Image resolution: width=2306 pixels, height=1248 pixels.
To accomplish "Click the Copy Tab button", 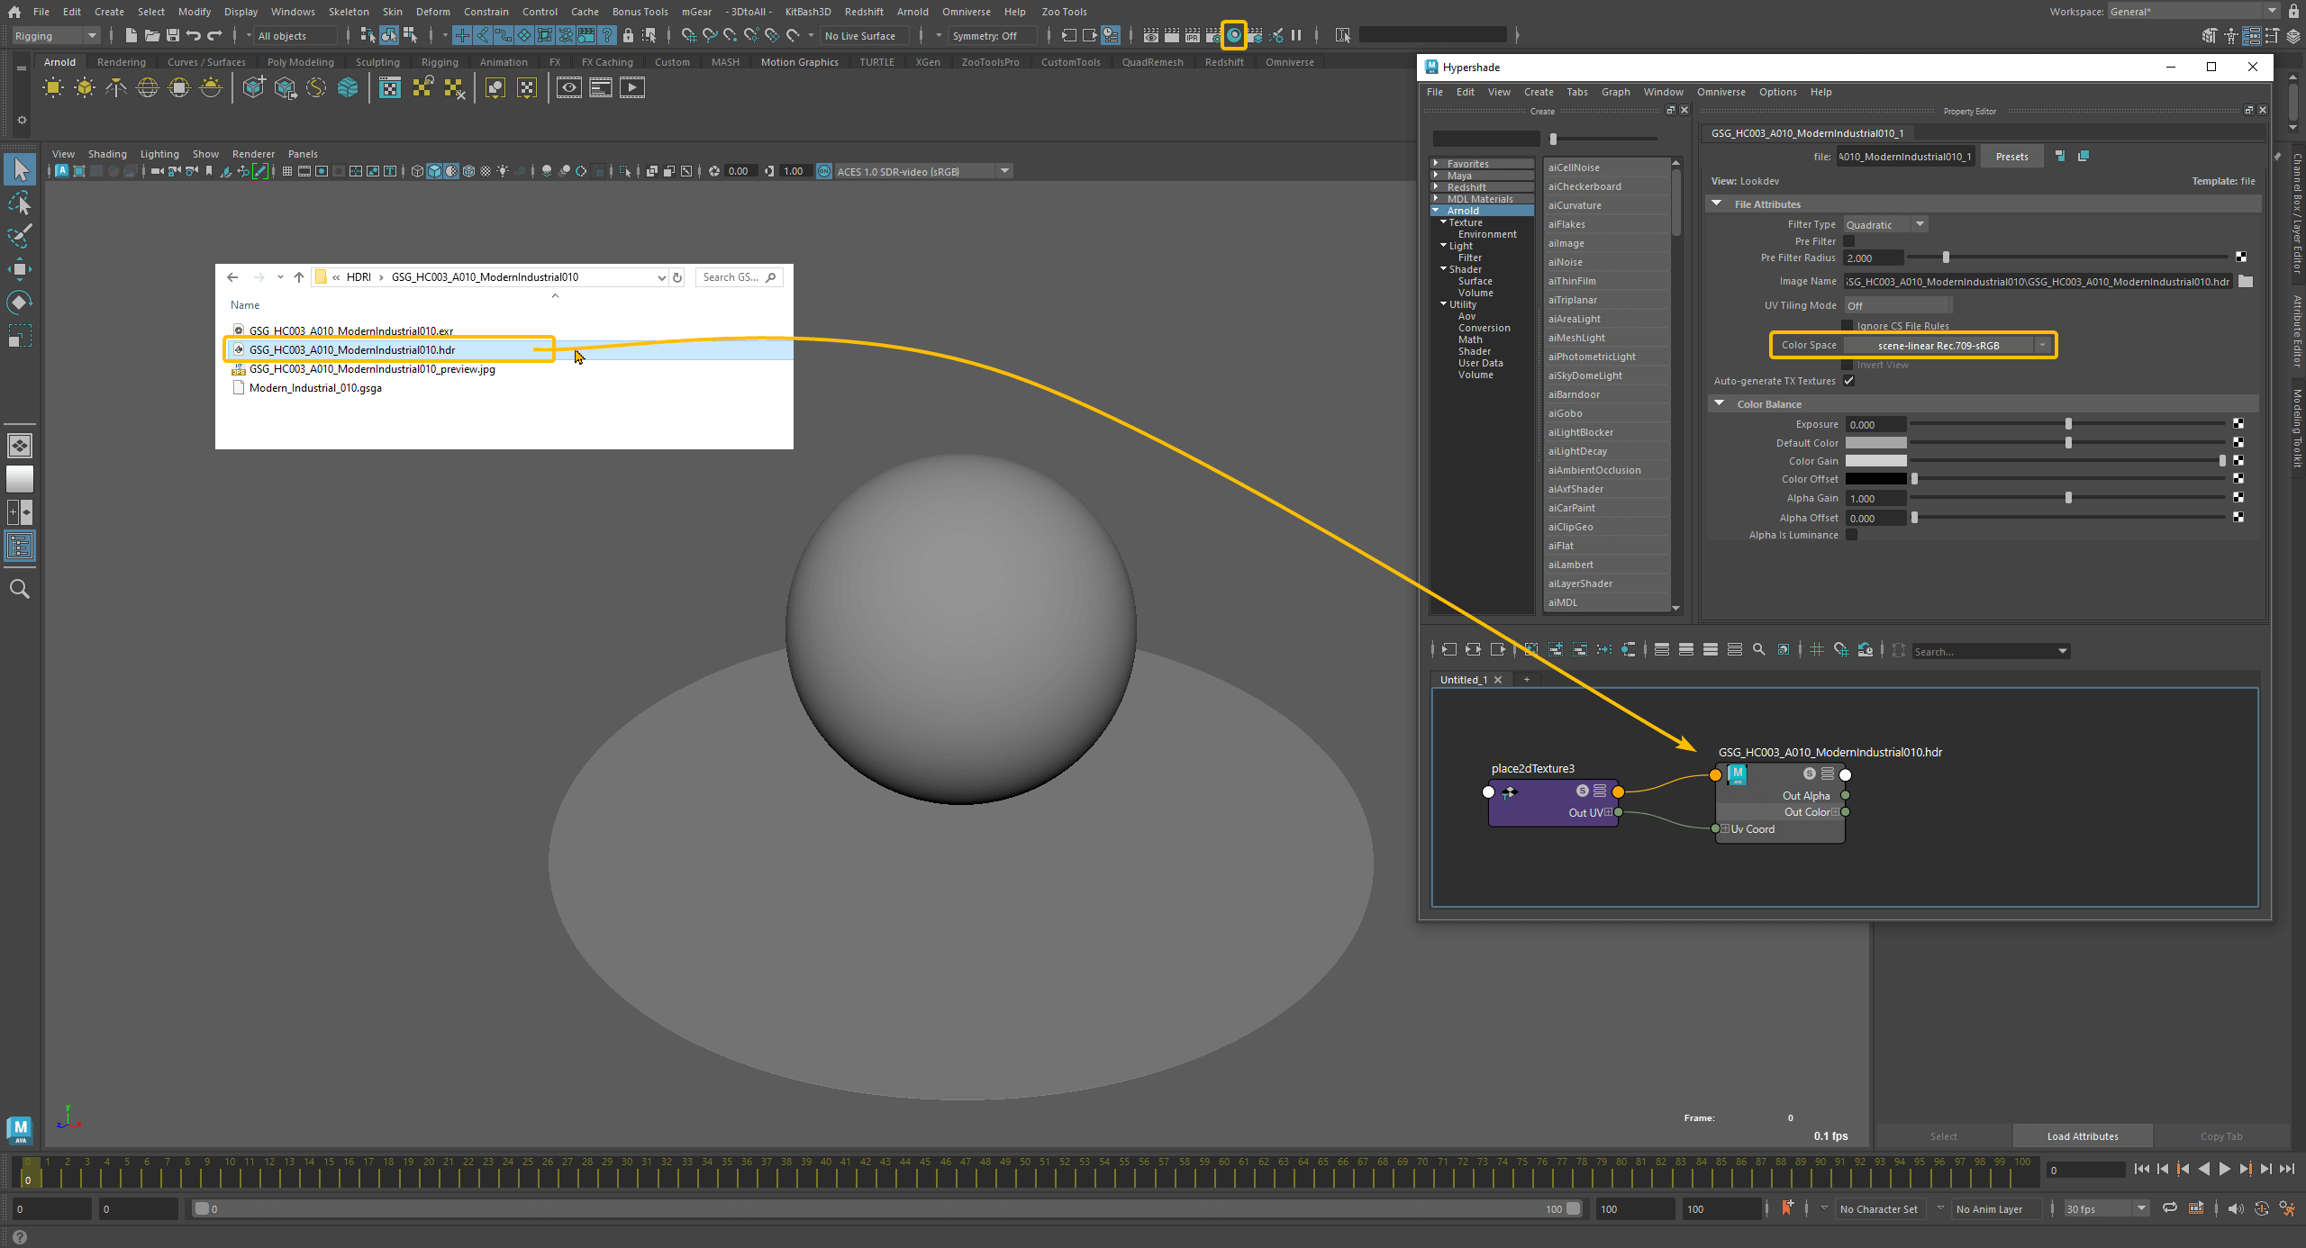I will tap(2221, 1136).
